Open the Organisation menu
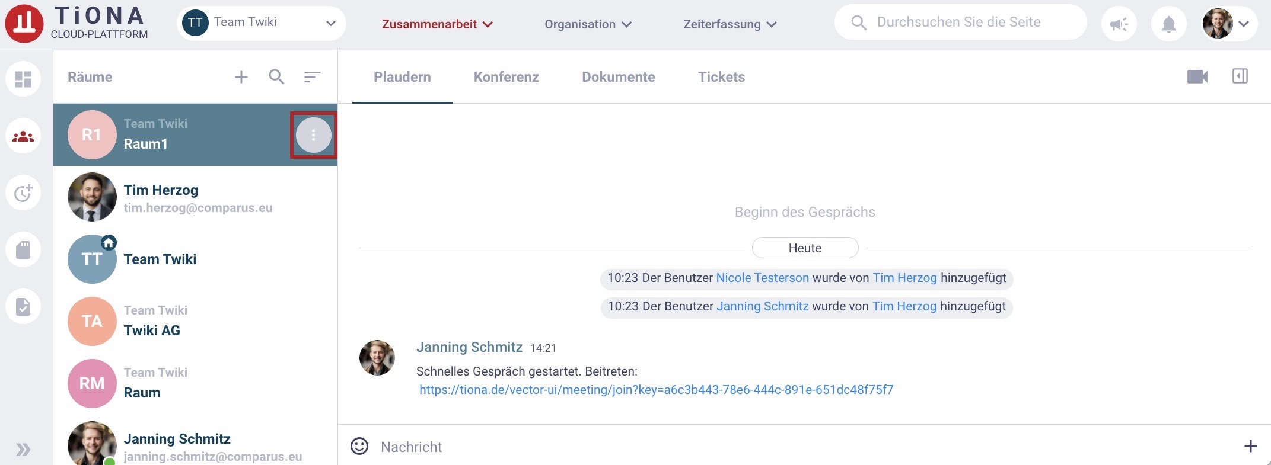The height and width of the screenshot is (465, 1271). [x=588, y=24]
